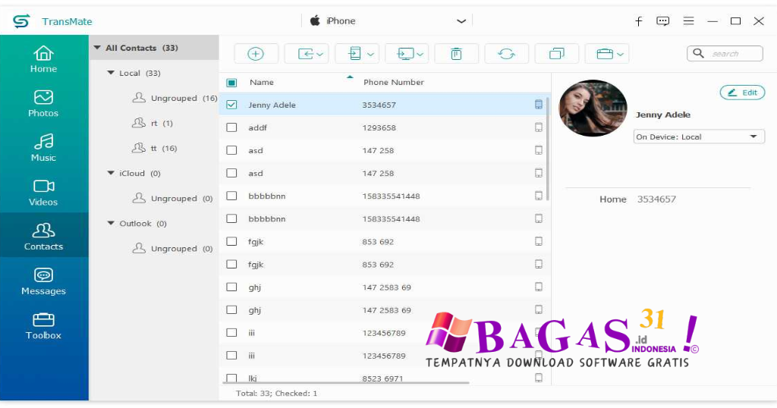Open the export to PC dropdown arrow
The image size is (777, 408).
tap(420, 54)
